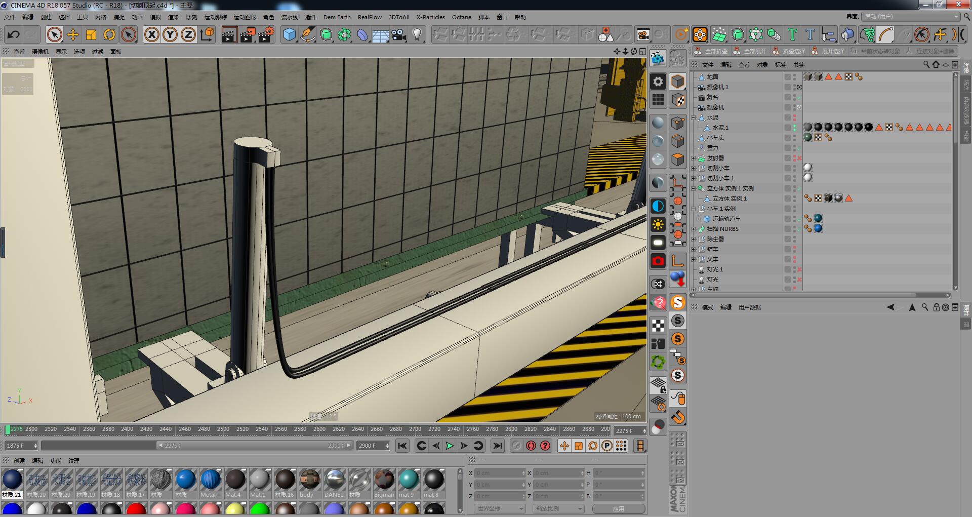Screen dimensions: 972x517
Task: Open the floor environment objects icon
Action: coord(381,34)
